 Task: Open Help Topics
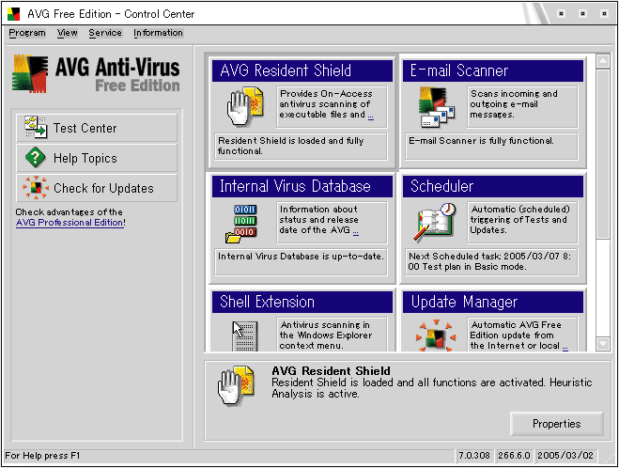96,158
